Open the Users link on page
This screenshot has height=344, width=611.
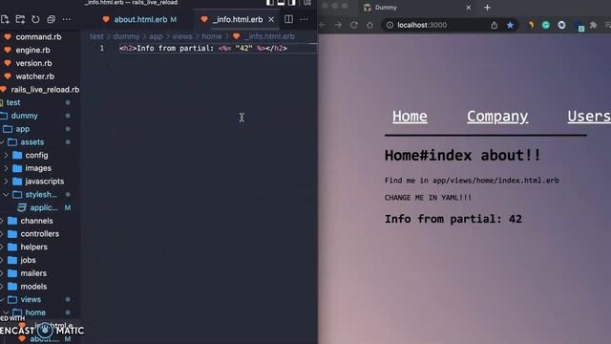click(589, 117)
